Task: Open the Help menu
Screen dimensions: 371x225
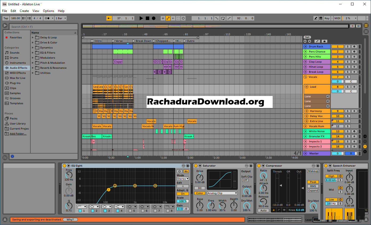Action: [61, 11]
